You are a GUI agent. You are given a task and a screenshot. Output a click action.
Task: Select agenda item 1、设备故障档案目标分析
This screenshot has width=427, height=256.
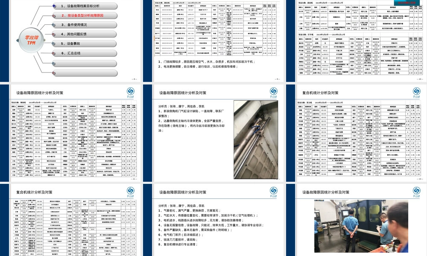[x=85, y=6]
